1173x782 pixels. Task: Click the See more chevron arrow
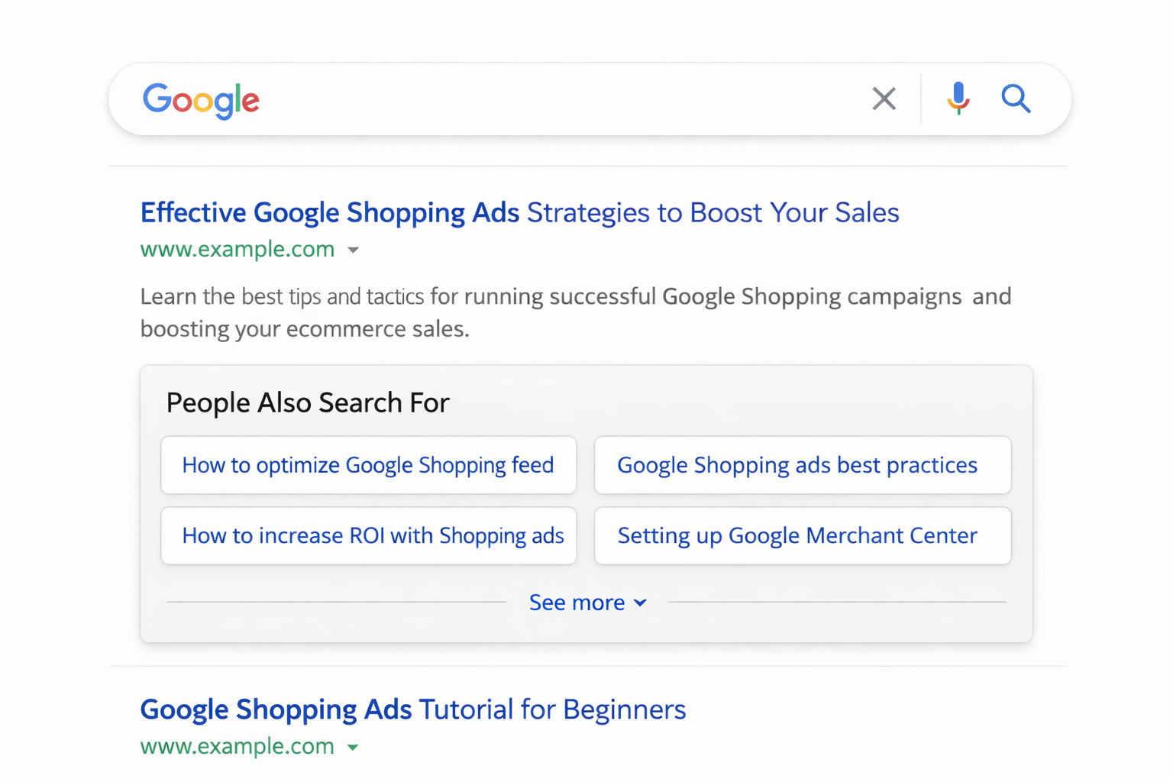pyautogui.click(x=640, y=603)
